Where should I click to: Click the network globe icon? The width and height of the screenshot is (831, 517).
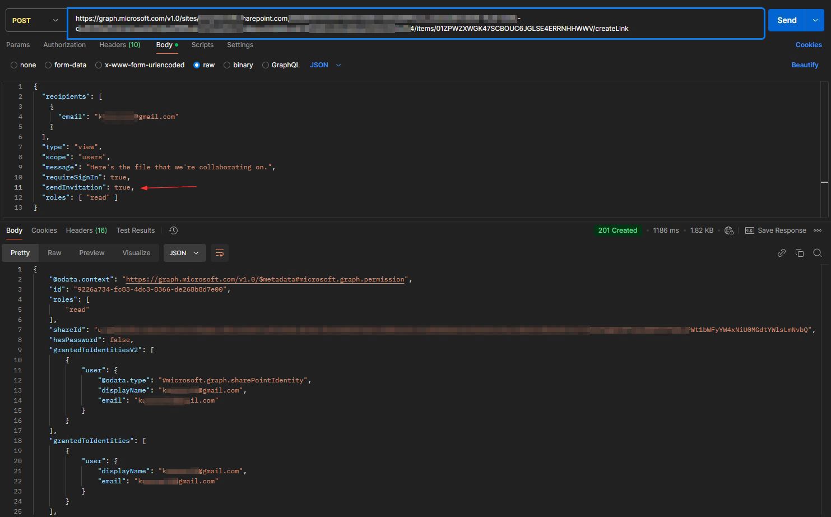click(729, 230)
